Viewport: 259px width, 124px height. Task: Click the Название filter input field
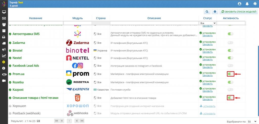pyautogui.click(x=36, y=23)
